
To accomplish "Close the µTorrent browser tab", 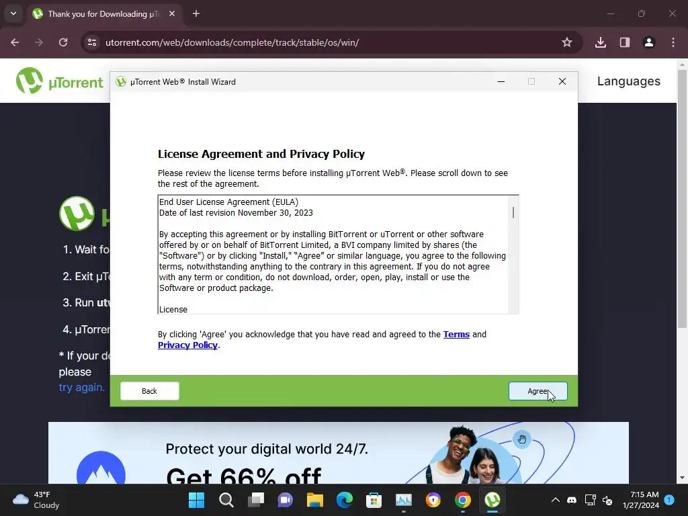I will 172,14.
